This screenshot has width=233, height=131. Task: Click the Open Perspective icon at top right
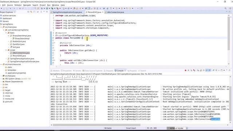230,8
